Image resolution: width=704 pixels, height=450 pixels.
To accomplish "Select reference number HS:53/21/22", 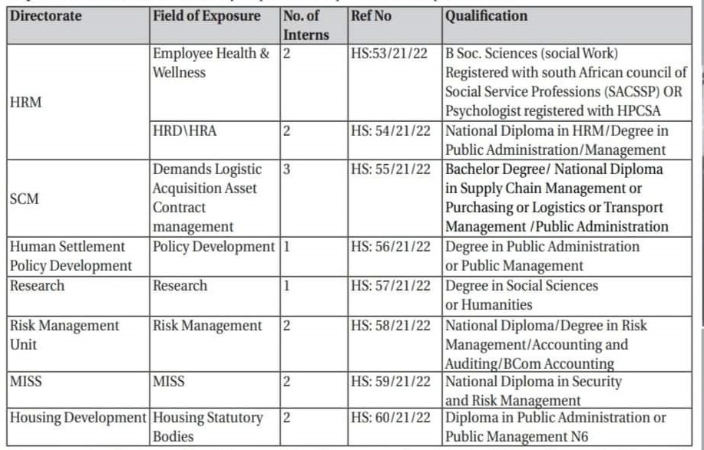I will (x=392, y=55).
